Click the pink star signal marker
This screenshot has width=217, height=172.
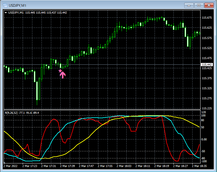pos(60,71)
